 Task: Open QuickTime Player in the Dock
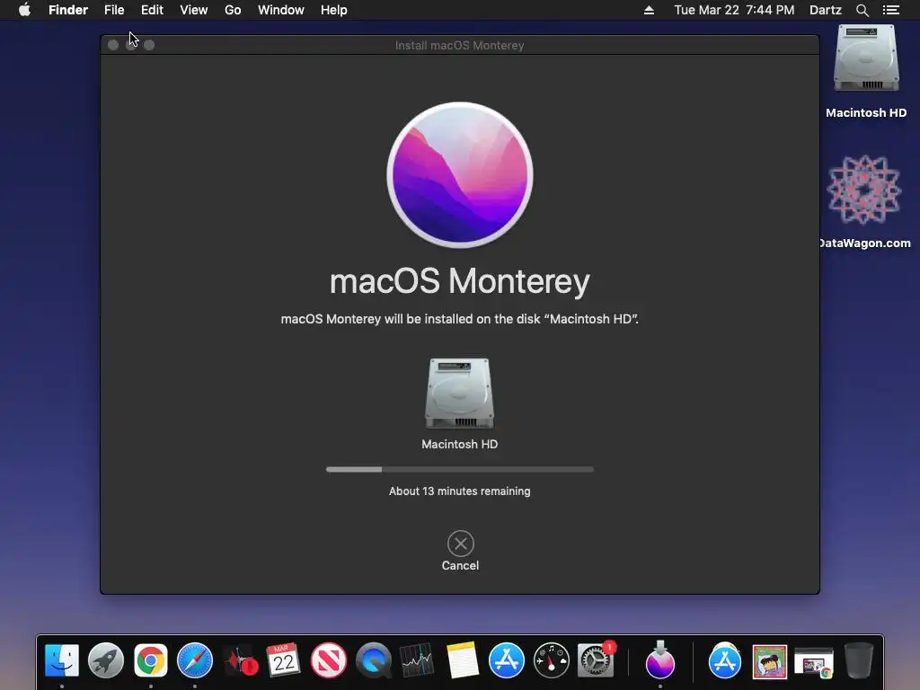coord(374,660)
